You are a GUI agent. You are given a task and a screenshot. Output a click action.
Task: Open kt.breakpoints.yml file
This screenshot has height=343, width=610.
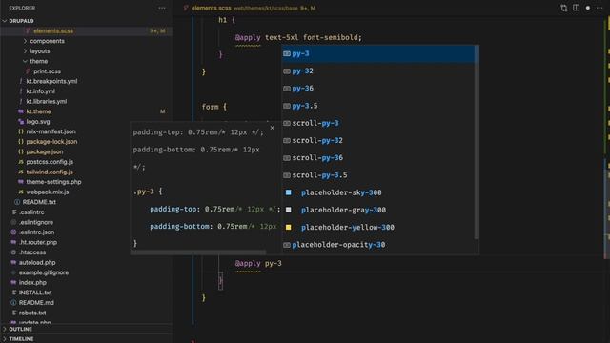(51, 81)
